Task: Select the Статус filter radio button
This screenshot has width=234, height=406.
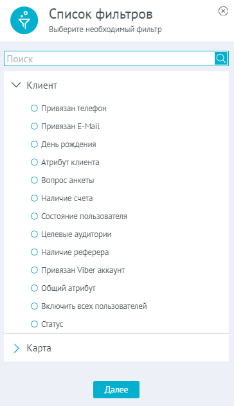Action: click(x=34, y=324)
